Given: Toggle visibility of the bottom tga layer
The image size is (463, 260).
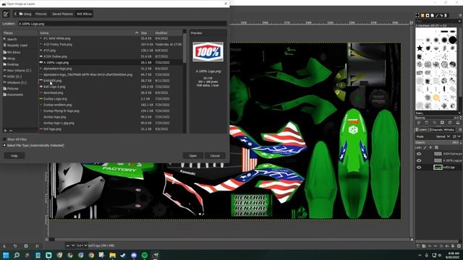Looking at the screenshot, I should point(419,167).
